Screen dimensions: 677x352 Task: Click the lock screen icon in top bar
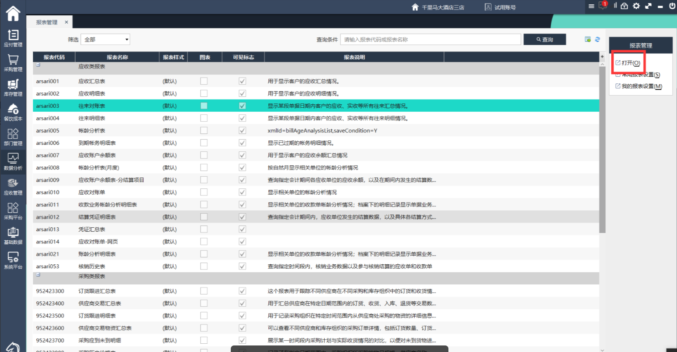[625, 6]
